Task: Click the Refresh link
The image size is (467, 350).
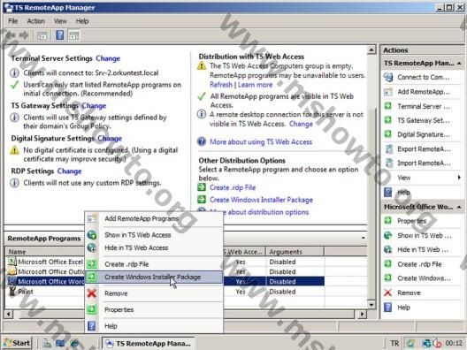Action: click(x=221, y=85)
